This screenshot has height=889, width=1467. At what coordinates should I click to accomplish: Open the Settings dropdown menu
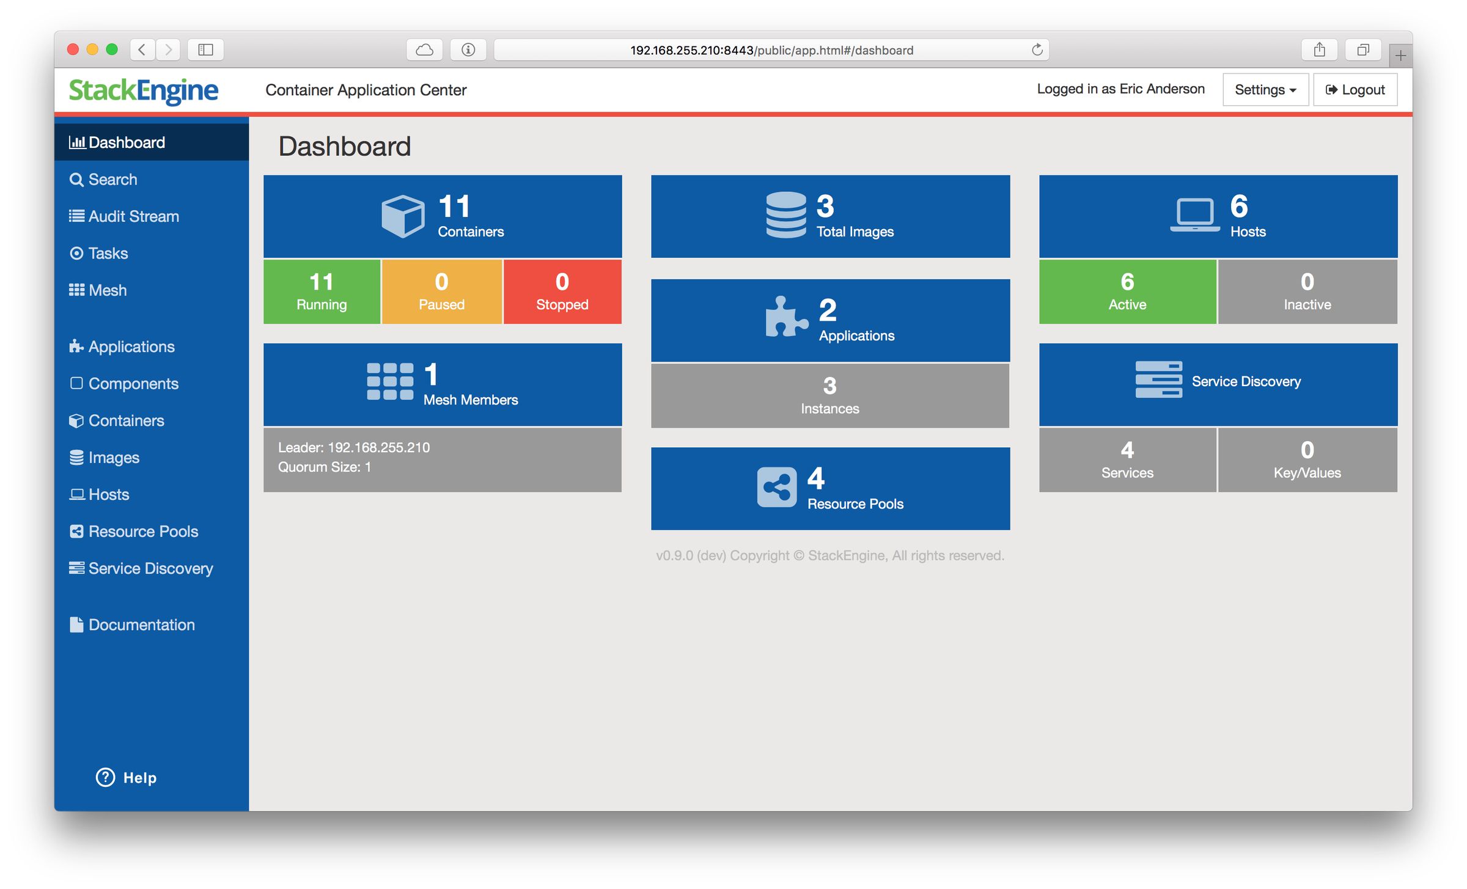tap(1265, 89)
